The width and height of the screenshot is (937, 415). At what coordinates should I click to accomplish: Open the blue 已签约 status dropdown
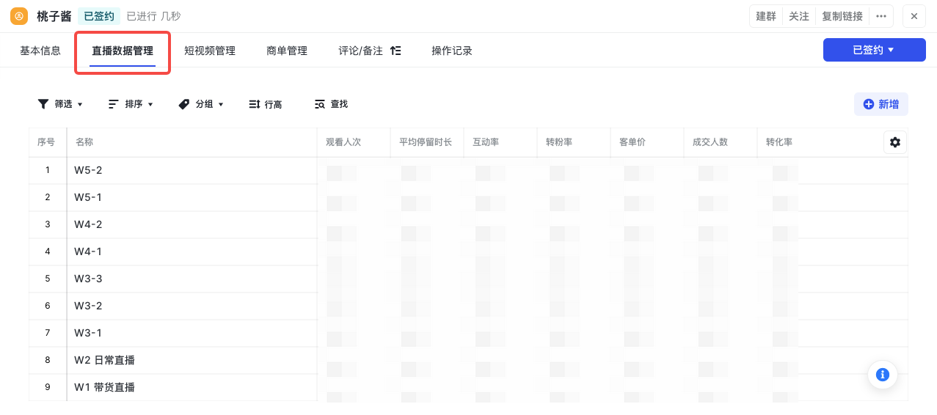tap(874, 50)
